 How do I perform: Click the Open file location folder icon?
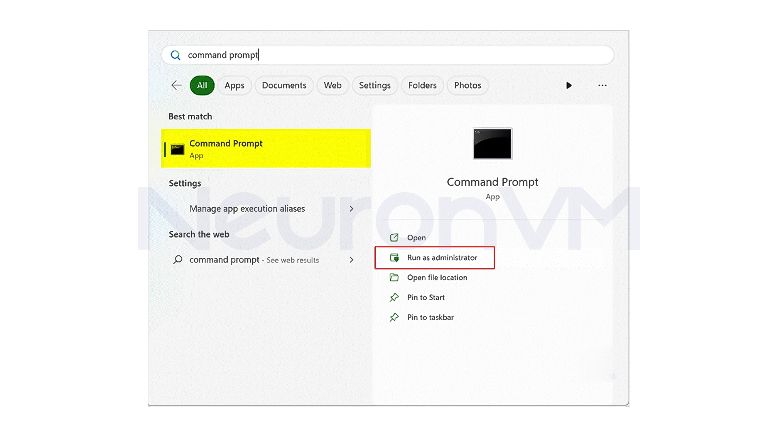pos(394,278)
